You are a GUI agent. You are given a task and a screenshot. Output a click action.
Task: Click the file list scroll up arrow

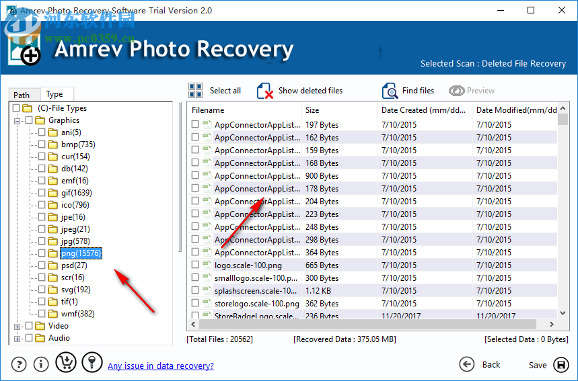563,108
